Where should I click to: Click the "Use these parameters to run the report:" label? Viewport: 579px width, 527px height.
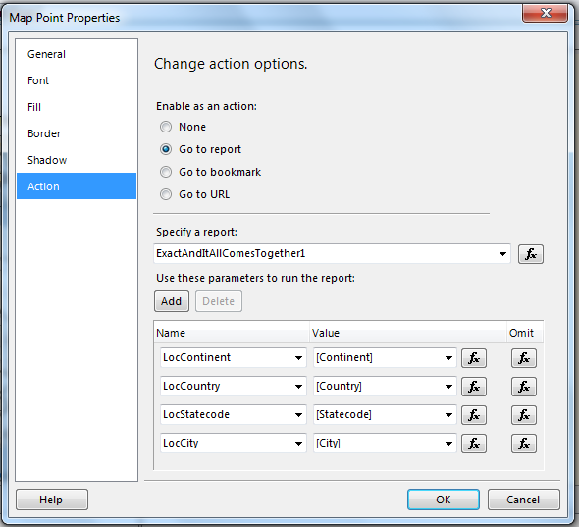tap(255, 278)
